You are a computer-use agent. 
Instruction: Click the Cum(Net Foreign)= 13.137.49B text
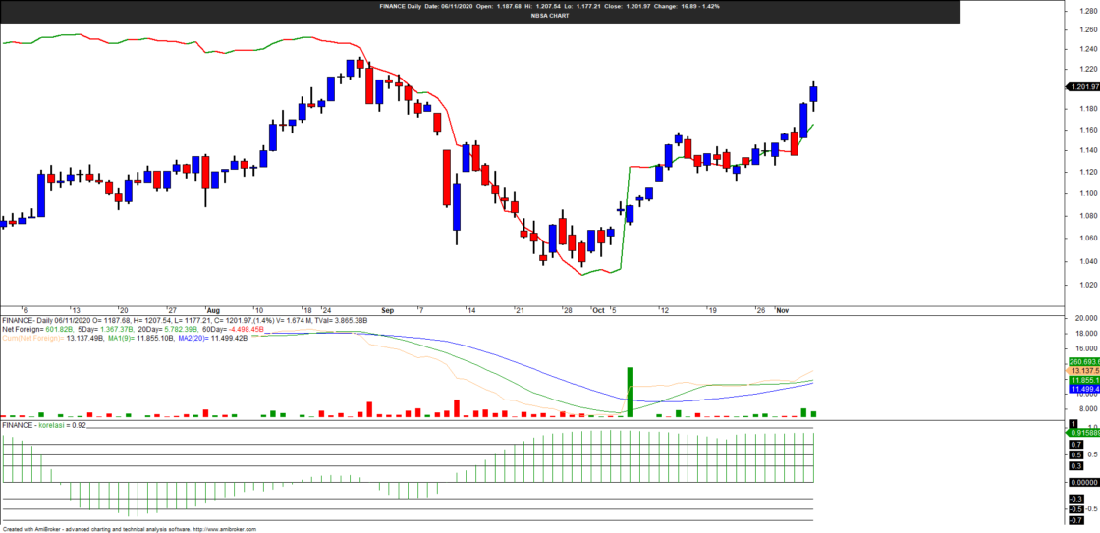point(53,338)
